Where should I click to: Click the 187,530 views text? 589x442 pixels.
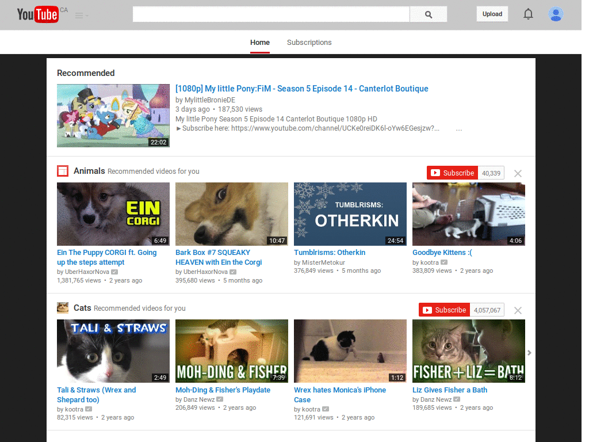[240, 109]
